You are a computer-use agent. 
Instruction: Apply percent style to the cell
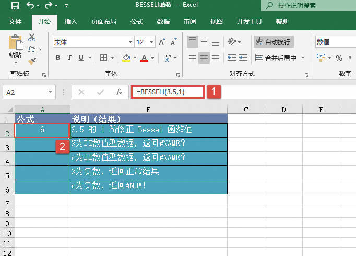[339, 58]
